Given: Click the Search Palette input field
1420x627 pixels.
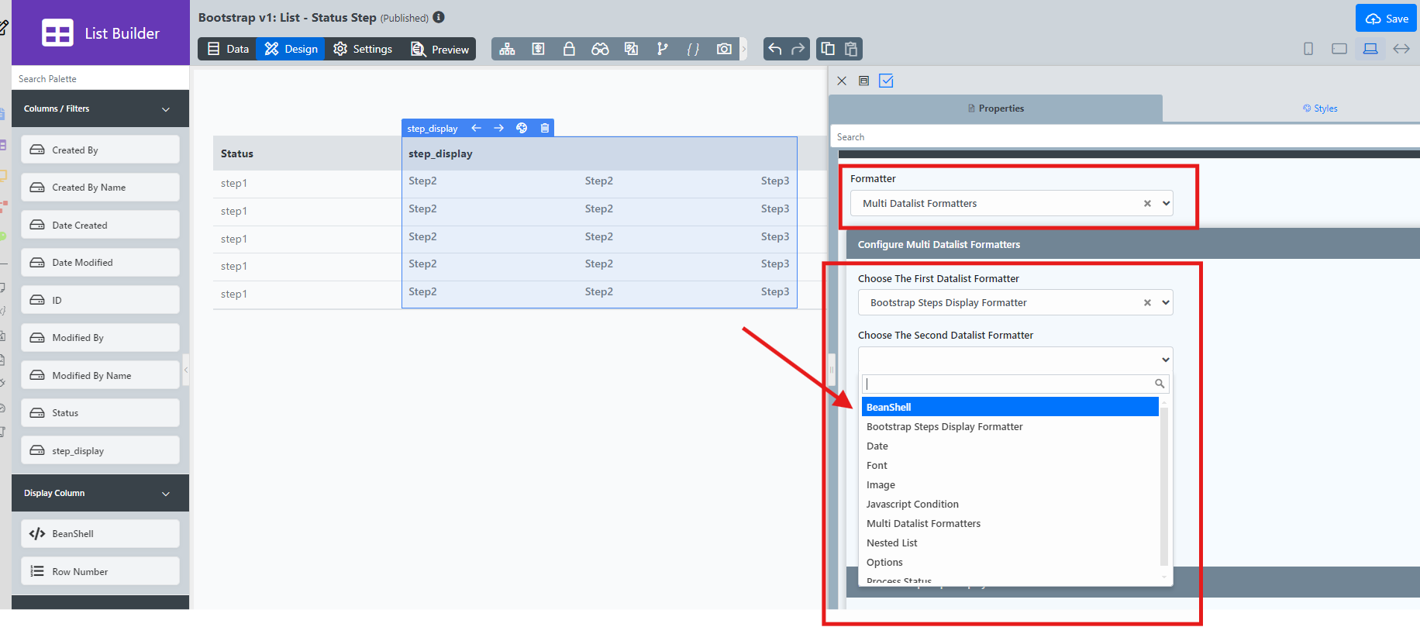Looking at the screenshot, I should pyautogui.click(x=101, y=78).
